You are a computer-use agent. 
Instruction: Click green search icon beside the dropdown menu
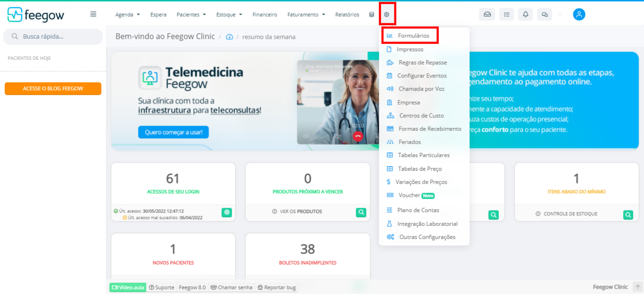493,215
